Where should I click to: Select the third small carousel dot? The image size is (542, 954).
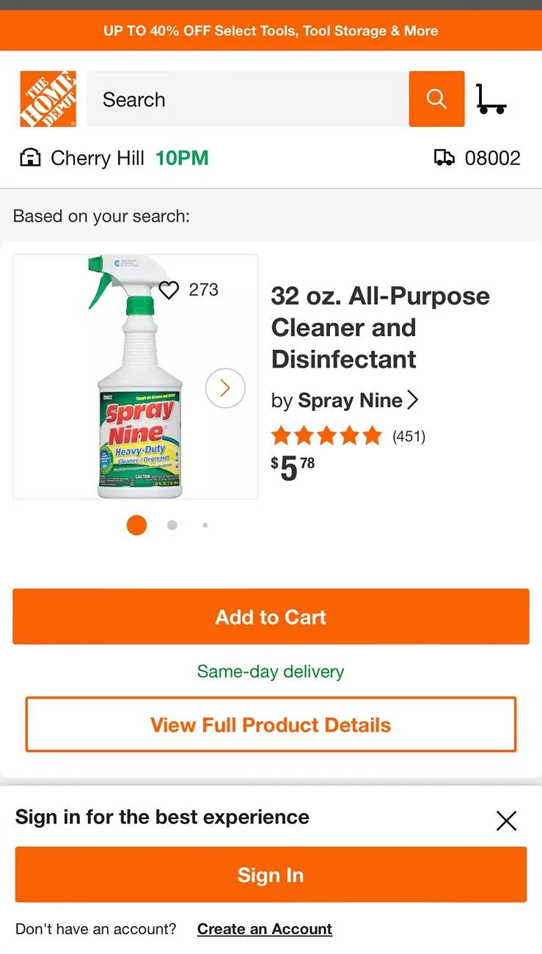pos(205,525)
